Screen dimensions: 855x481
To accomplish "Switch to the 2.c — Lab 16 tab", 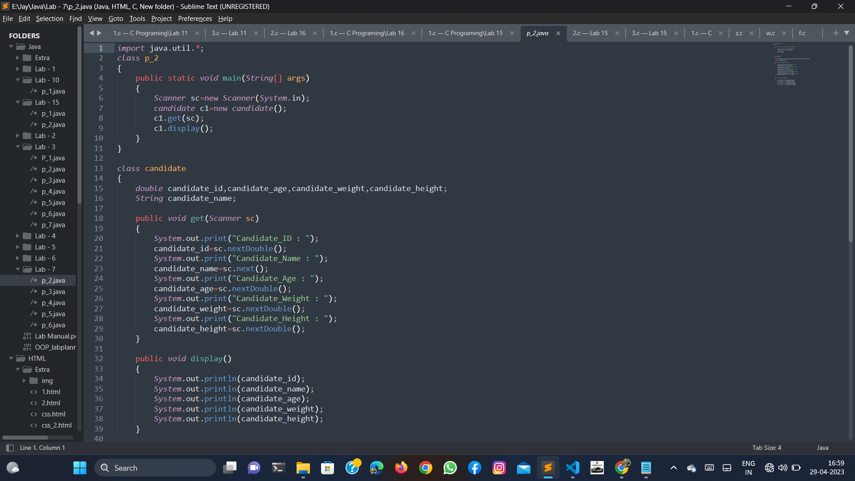I will pos(288,33).
